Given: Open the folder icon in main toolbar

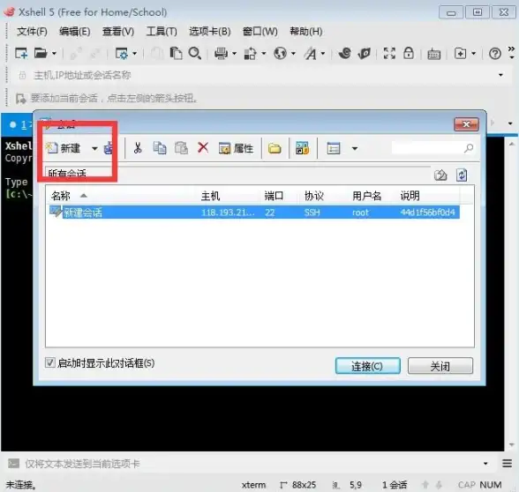Looking at the screenshot, I should point(41,53).
